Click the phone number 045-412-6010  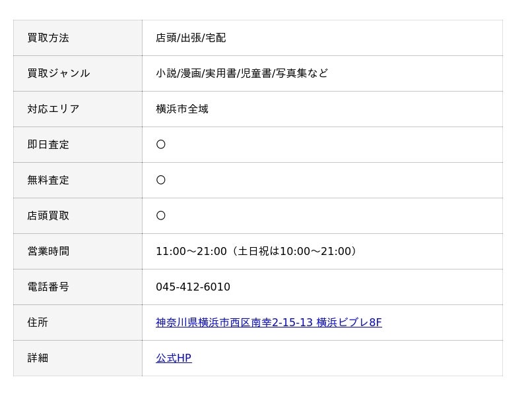tap(193, 287)
